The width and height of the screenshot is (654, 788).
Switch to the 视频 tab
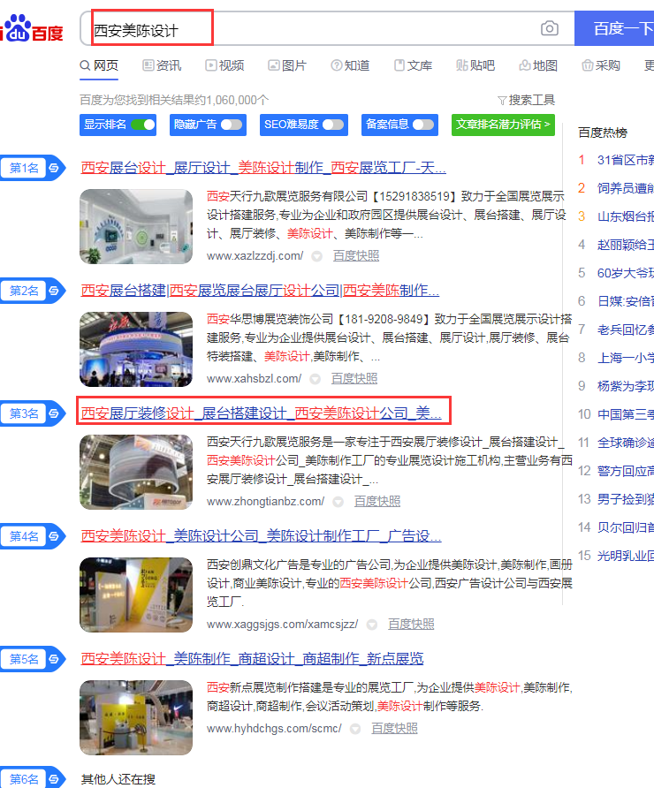click(224, 65)
